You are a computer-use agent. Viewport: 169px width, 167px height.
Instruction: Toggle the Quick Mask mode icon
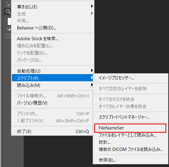coord(8,36)
